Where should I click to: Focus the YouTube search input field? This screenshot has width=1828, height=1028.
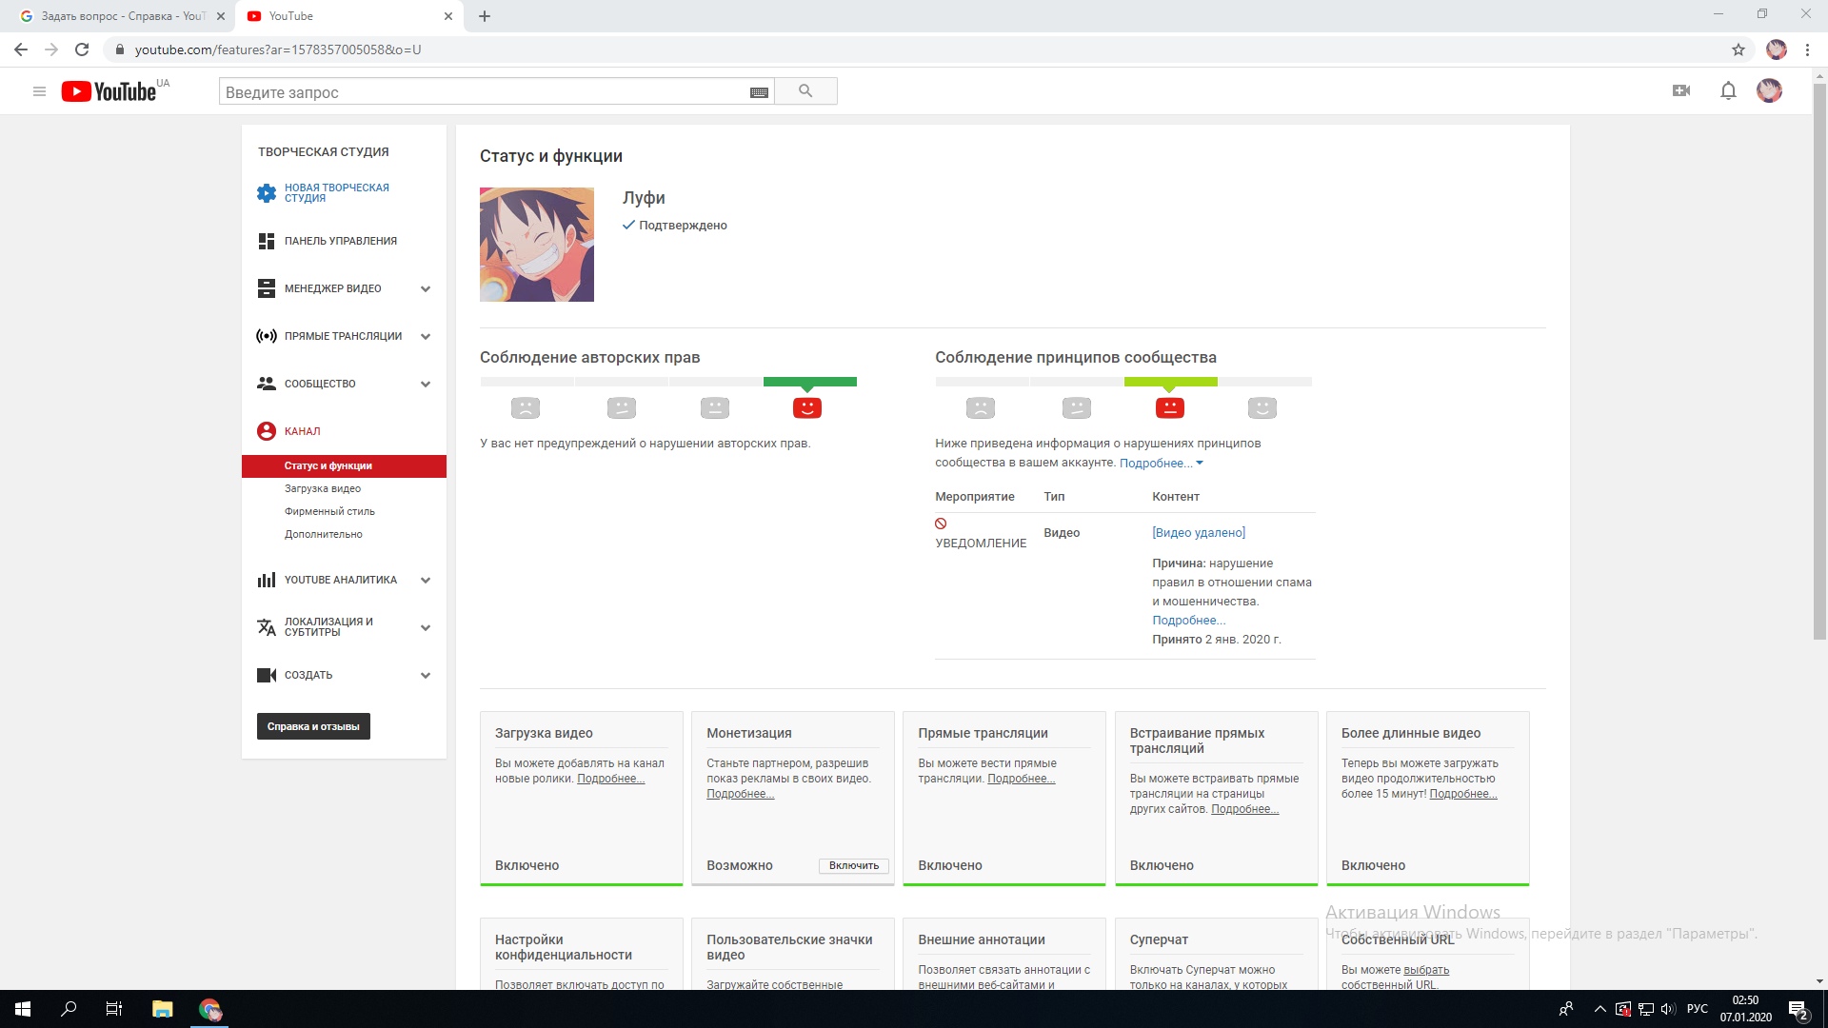484,92
